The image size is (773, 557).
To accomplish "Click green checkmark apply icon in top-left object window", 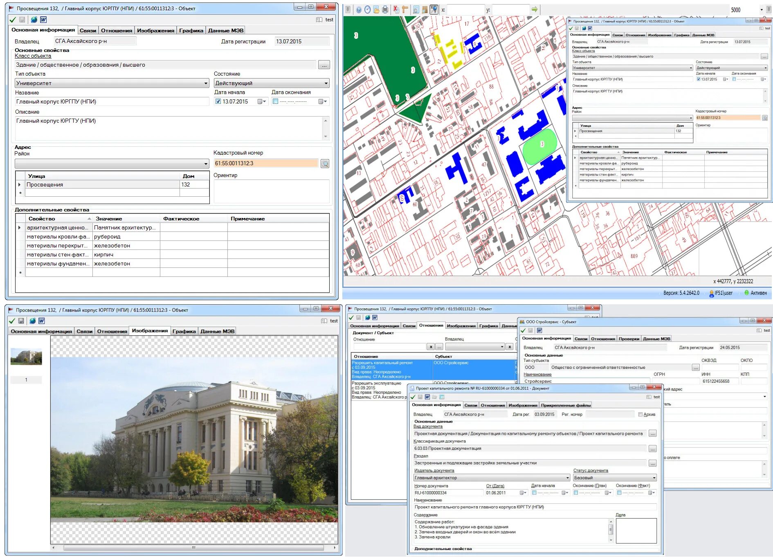I will 13,20.
